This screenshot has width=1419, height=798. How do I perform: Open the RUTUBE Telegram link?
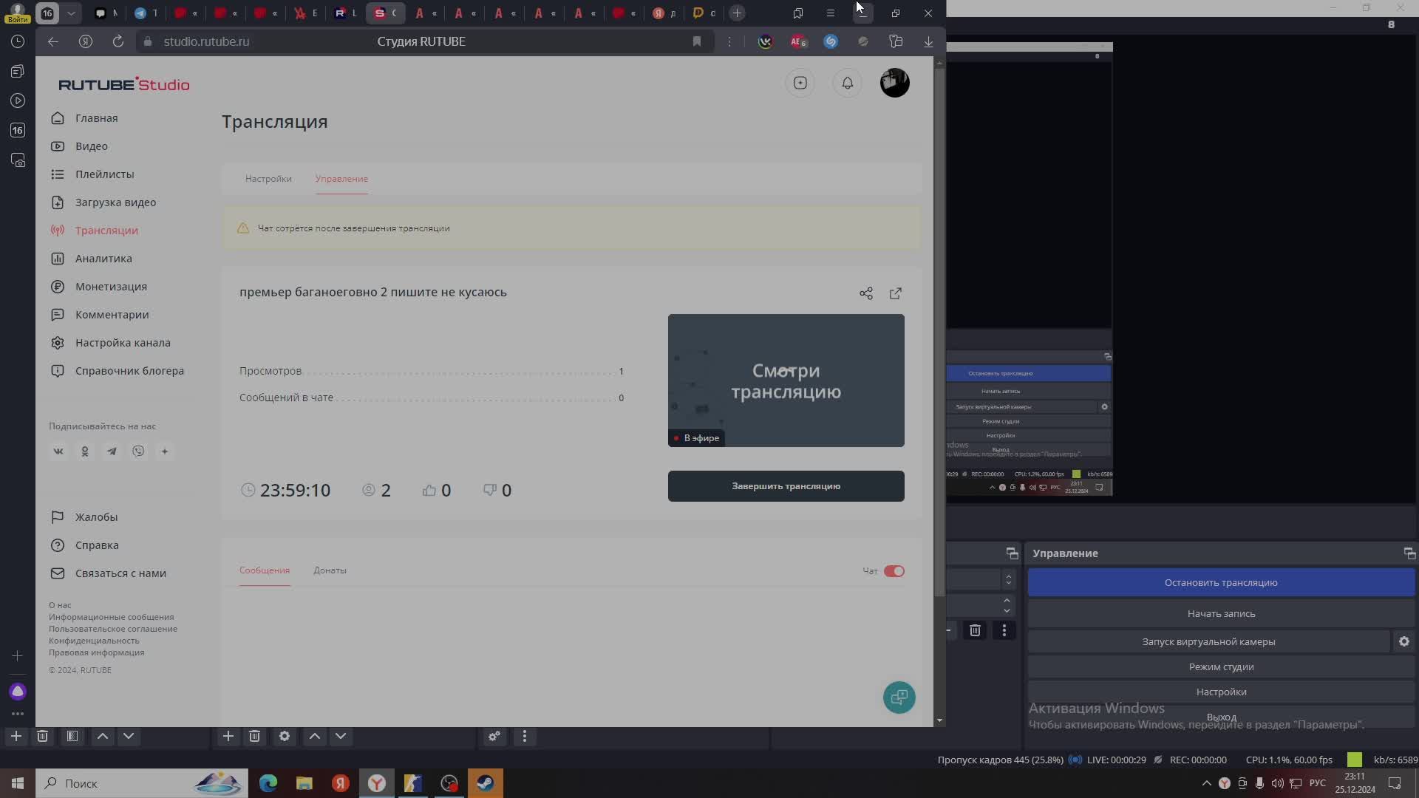(x=112, y=451)
